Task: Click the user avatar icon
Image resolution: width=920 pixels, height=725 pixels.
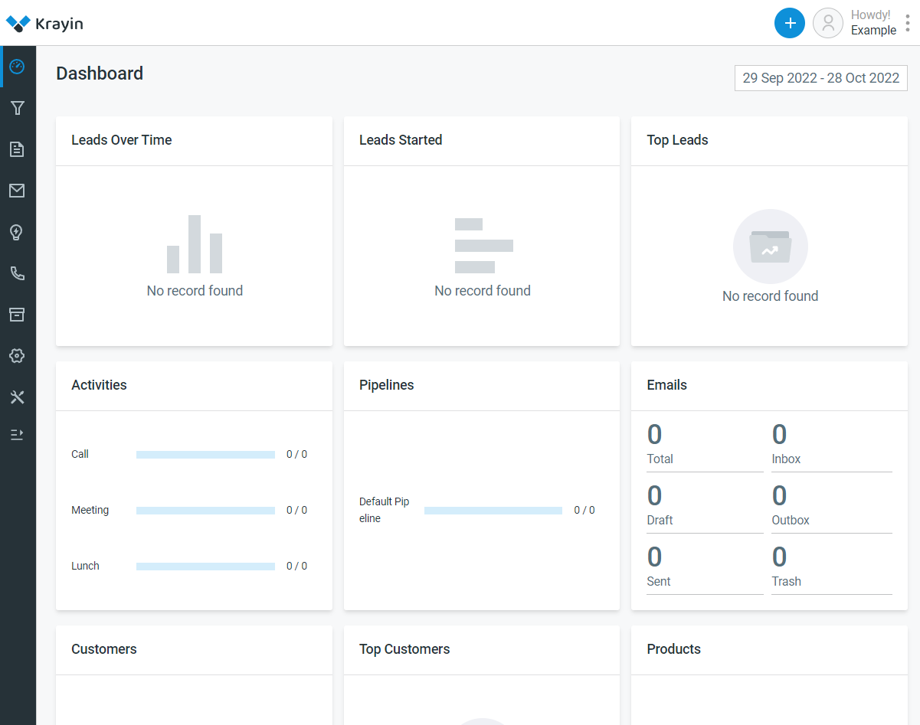Action: pyautogui.click(x=827, y=23)
